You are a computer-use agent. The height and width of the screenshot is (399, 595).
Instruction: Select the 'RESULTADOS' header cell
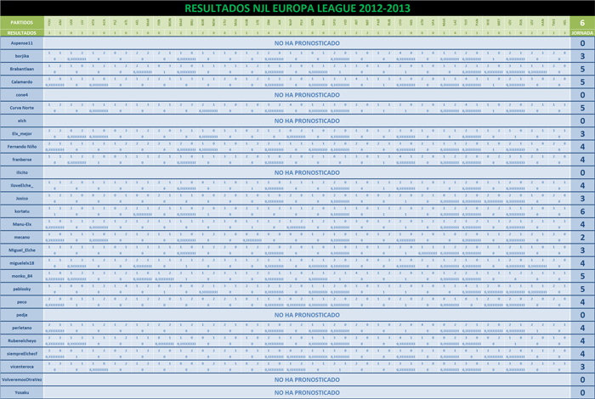pos(22,33)
